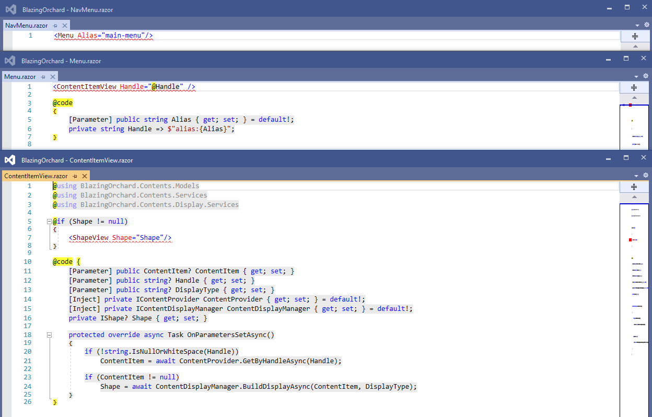652x417 pixels.
Task: Click the Menu Alias="main-menu" code line
Action: pos(103,36)
